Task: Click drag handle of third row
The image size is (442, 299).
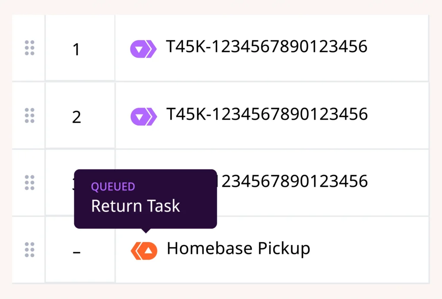Action: tap(29, 183)
